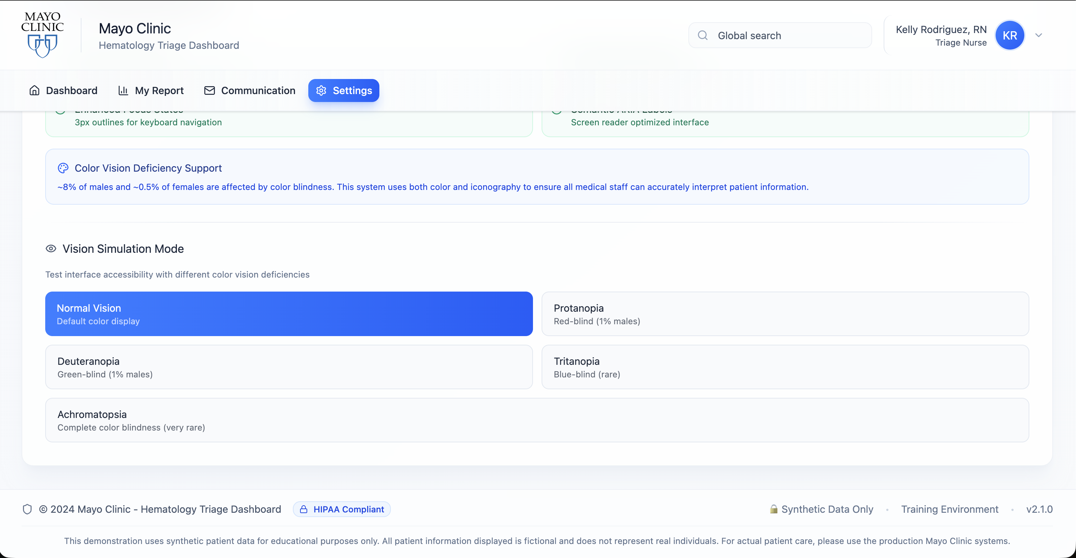The height and width of the screenshot is (558, 1076).
Task: Click the eye icon next to Vision Simulation Mode
Action: (51, 249)
